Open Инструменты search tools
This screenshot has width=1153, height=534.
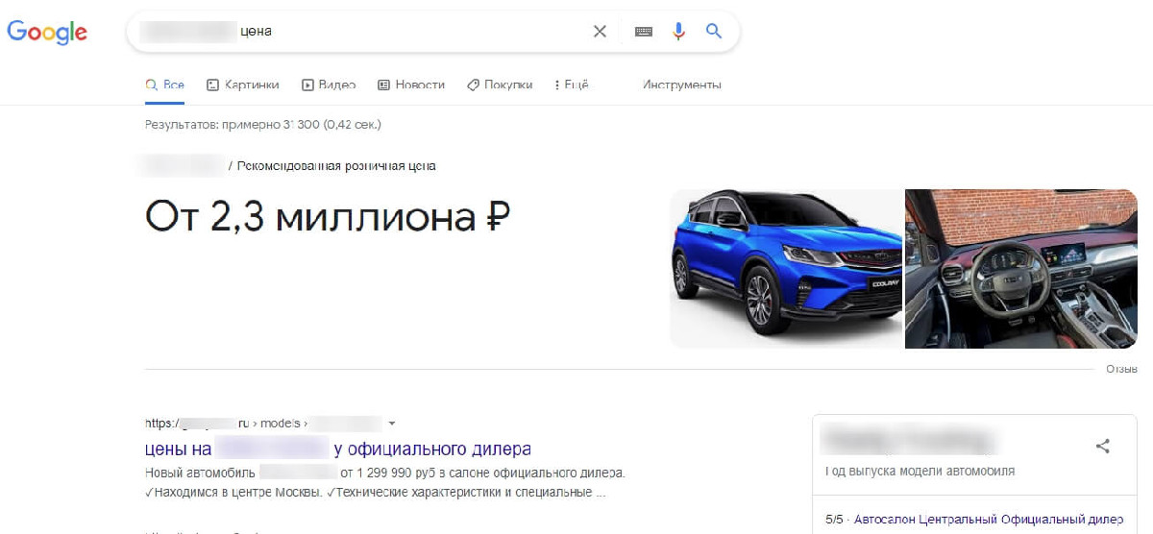(681, 85)
